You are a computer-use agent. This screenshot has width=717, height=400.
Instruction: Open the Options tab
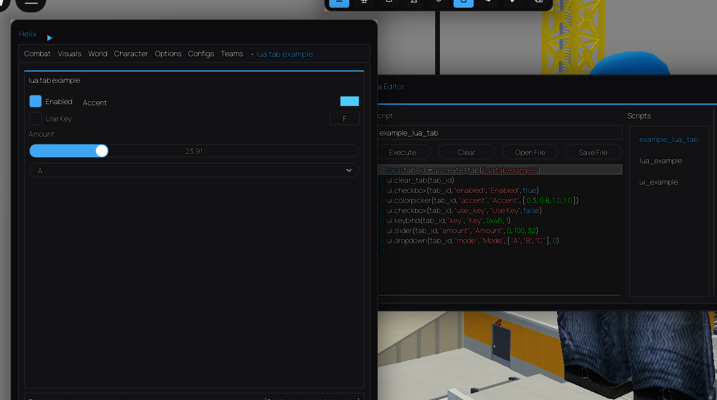[168, 54]
